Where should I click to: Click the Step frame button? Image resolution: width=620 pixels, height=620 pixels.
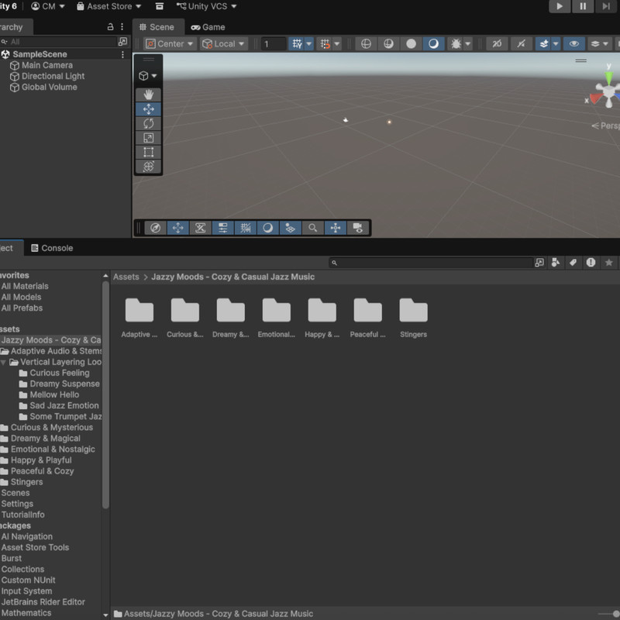(606, 6)
